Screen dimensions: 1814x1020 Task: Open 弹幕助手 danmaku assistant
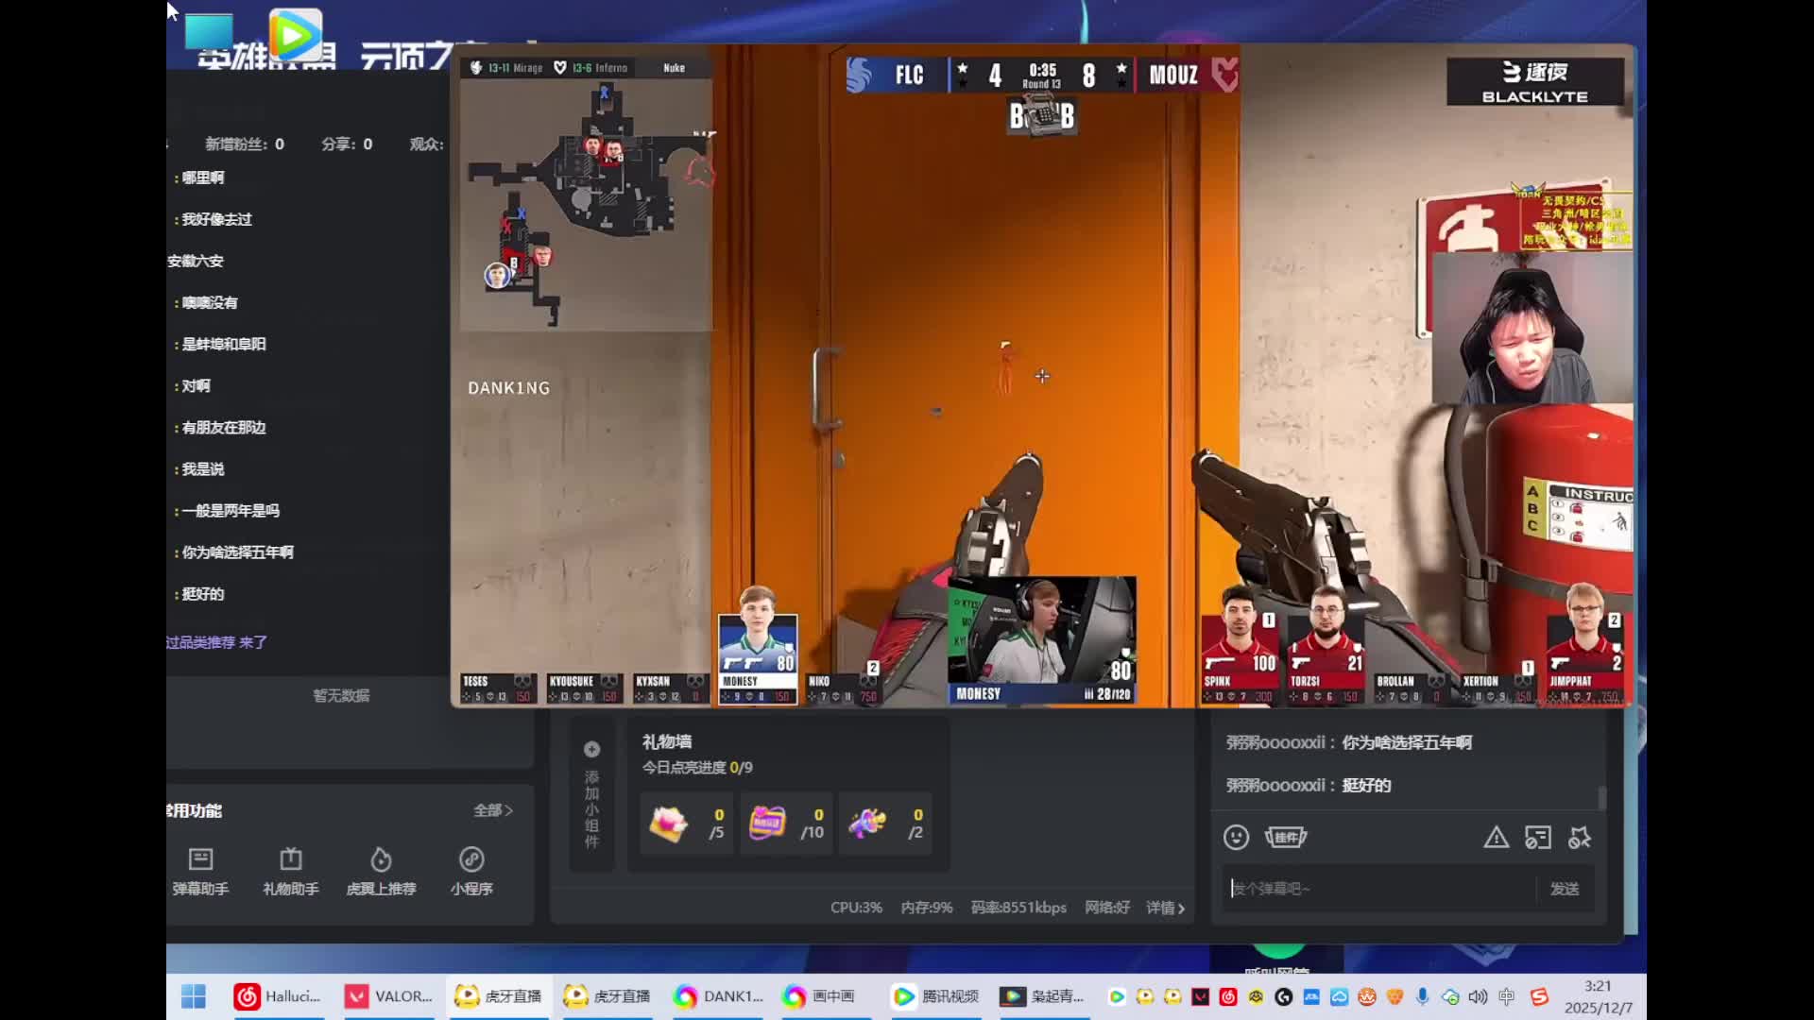200,870
